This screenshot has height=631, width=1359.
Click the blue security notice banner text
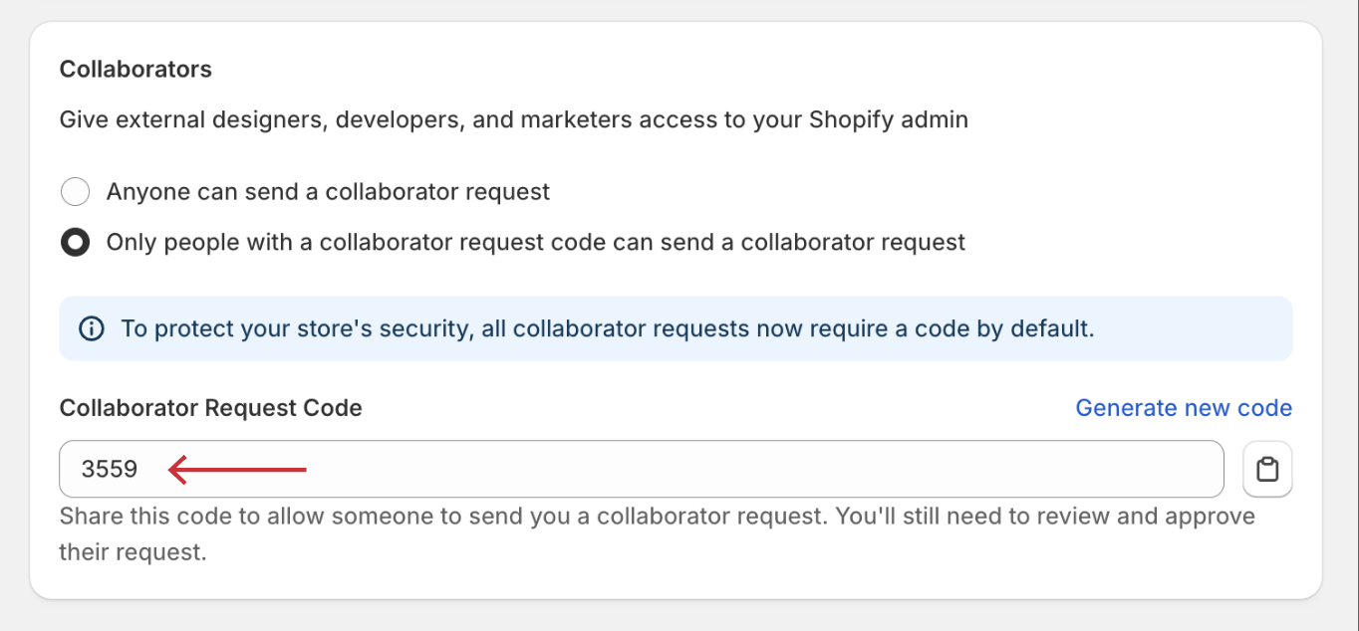pos(608,328)
